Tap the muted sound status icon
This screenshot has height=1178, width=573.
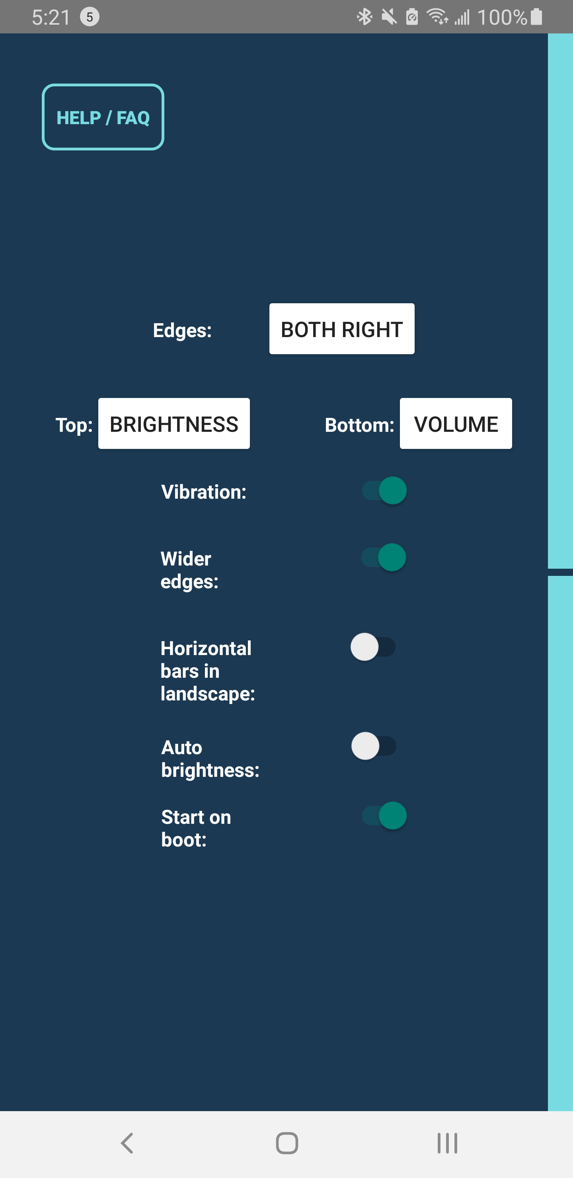point(389,17)
